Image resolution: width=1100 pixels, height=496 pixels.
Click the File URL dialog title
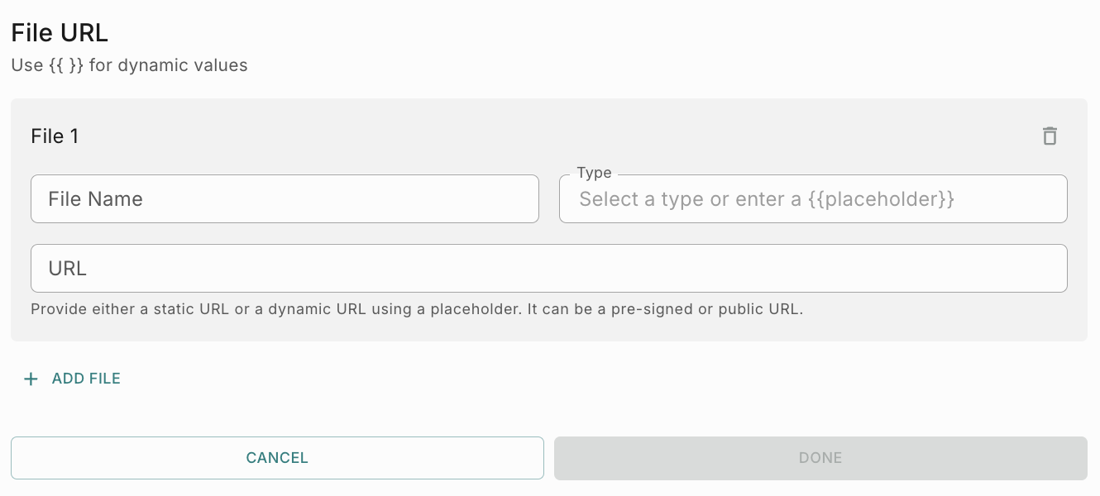[59, 32]
